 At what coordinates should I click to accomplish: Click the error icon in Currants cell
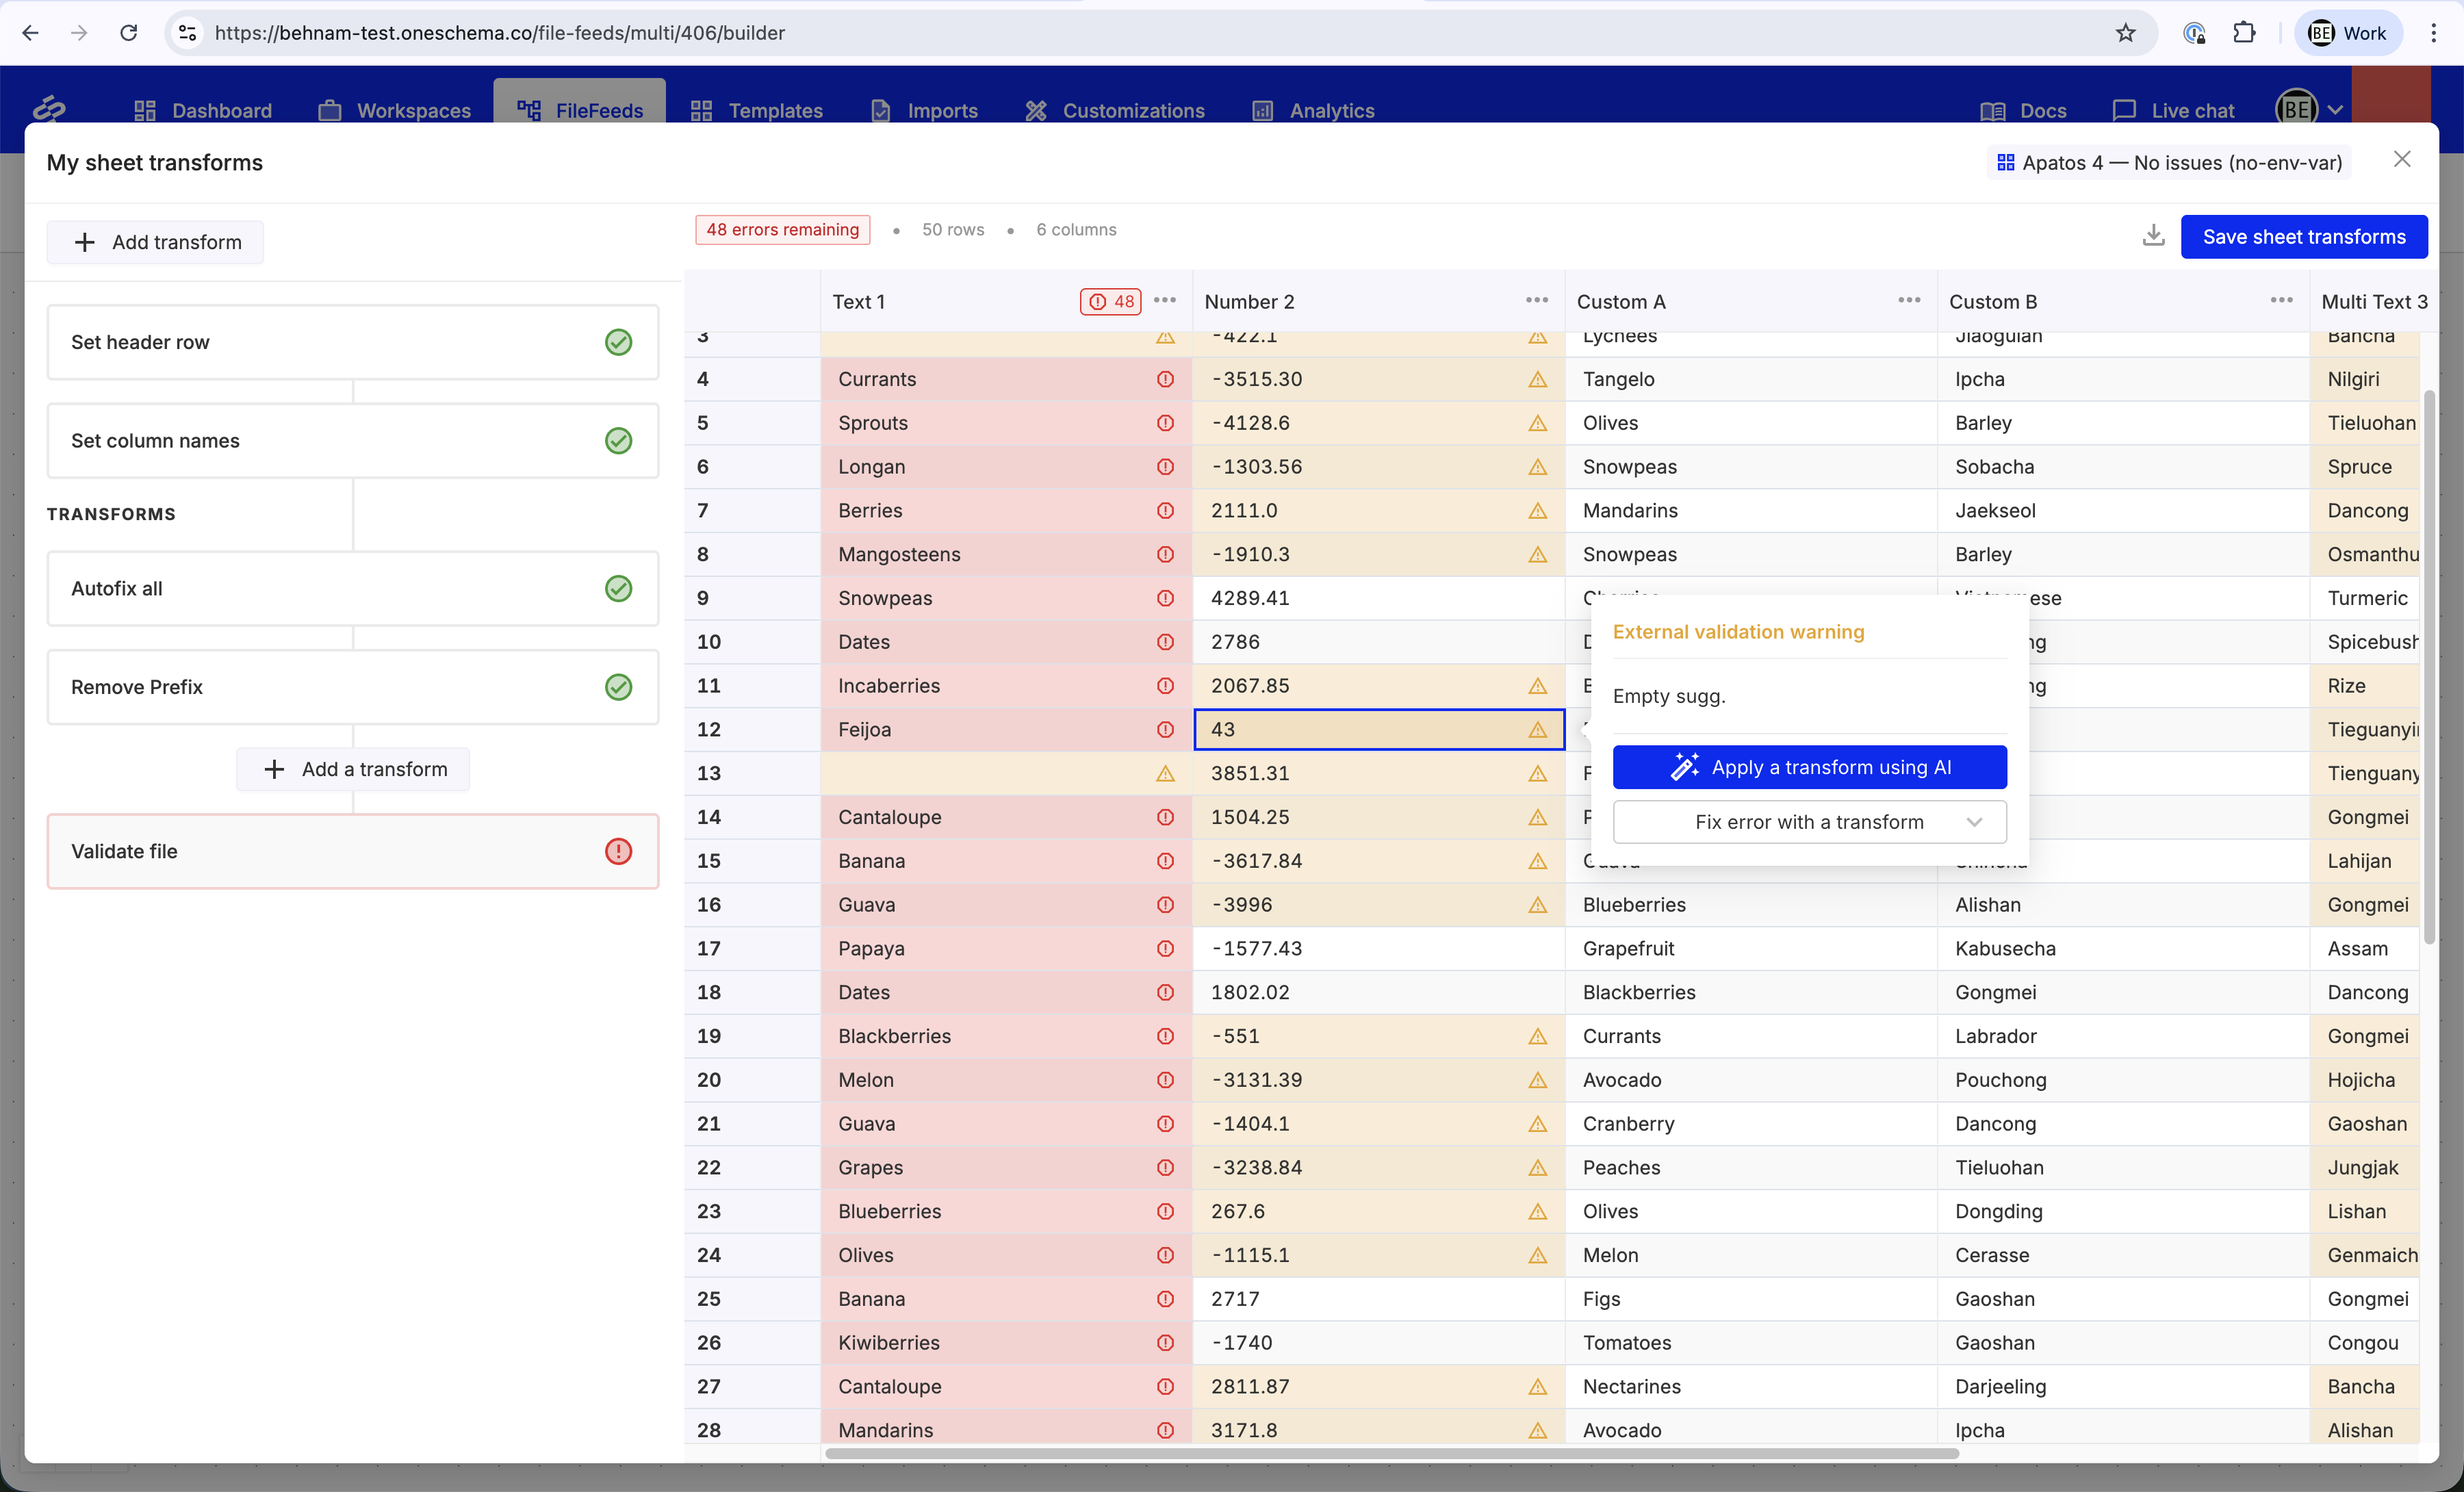1165,379
